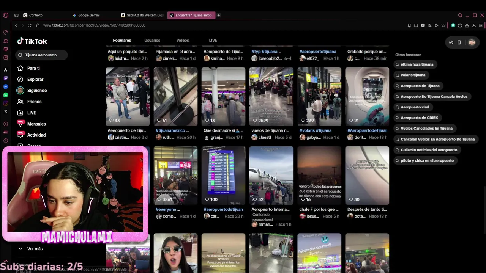This screenshot has width=486, height=273.
Task: Open the Aria AI sidebar icon
Action: coord(6,70)
